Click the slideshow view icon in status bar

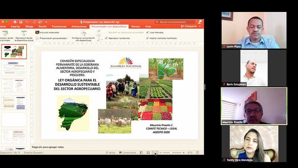[x=155, y=153]
